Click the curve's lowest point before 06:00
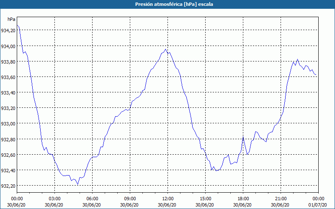 coord(77,184)
